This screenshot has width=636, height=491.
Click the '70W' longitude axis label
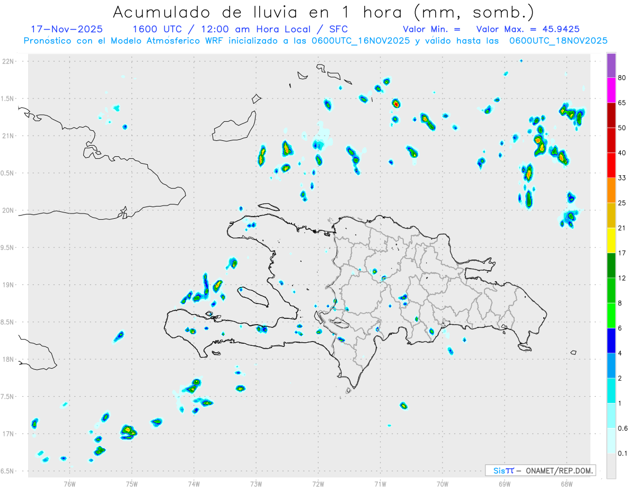point(443,483)
